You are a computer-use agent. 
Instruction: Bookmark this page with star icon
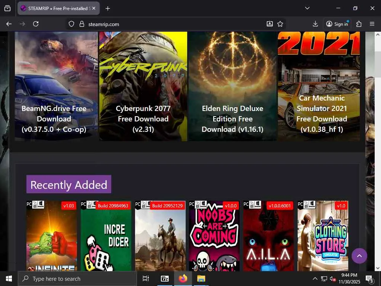click(x=280, y=24)
